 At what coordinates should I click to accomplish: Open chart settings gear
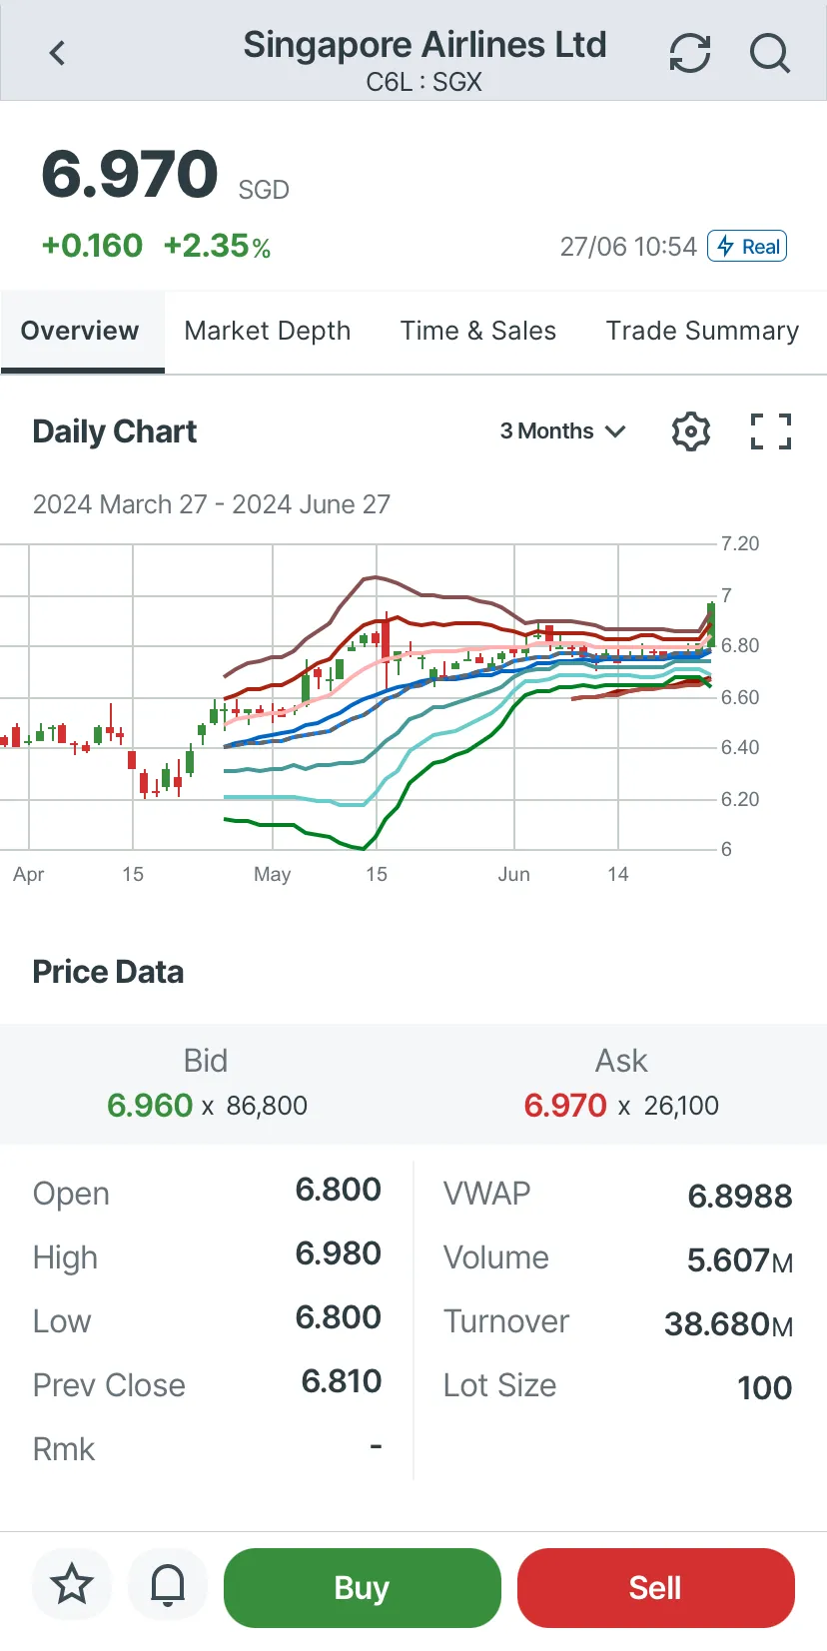690,431
